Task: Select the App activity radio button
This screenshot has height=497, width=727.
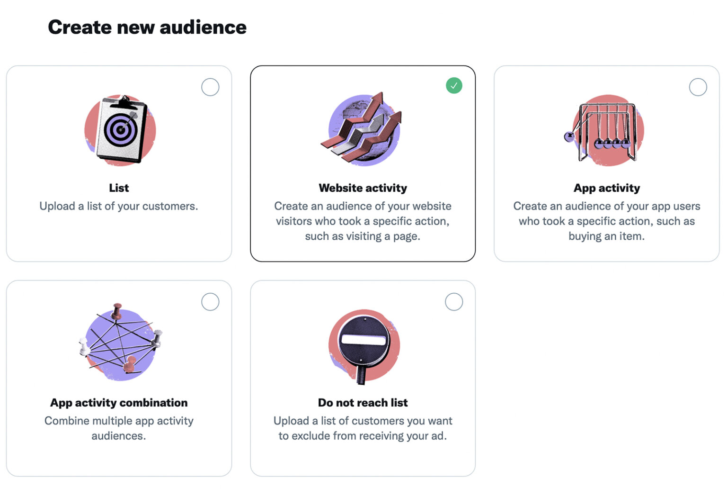Action: (x=698, y=87)
